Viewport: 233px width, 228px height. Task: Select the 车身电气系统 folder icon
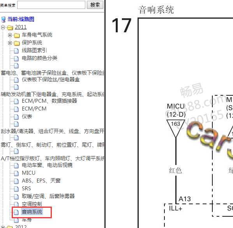[17, 35]
